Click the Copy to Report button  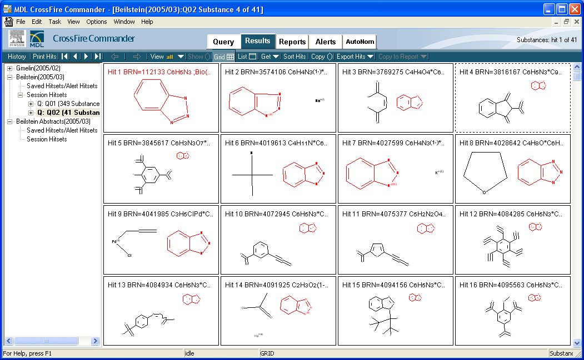[403, 57]
